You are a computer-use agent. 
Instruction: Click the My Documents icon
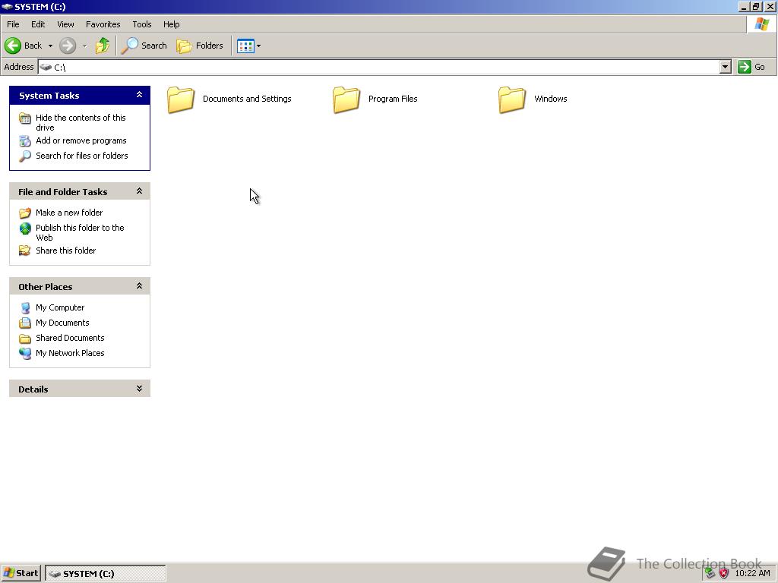pos(25,323)
